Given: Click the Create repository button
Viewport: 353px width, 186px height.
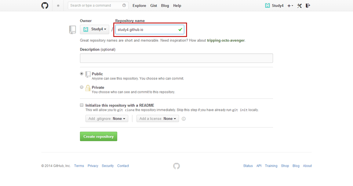Looking at the screenshot, I should (x=98, y=136).
